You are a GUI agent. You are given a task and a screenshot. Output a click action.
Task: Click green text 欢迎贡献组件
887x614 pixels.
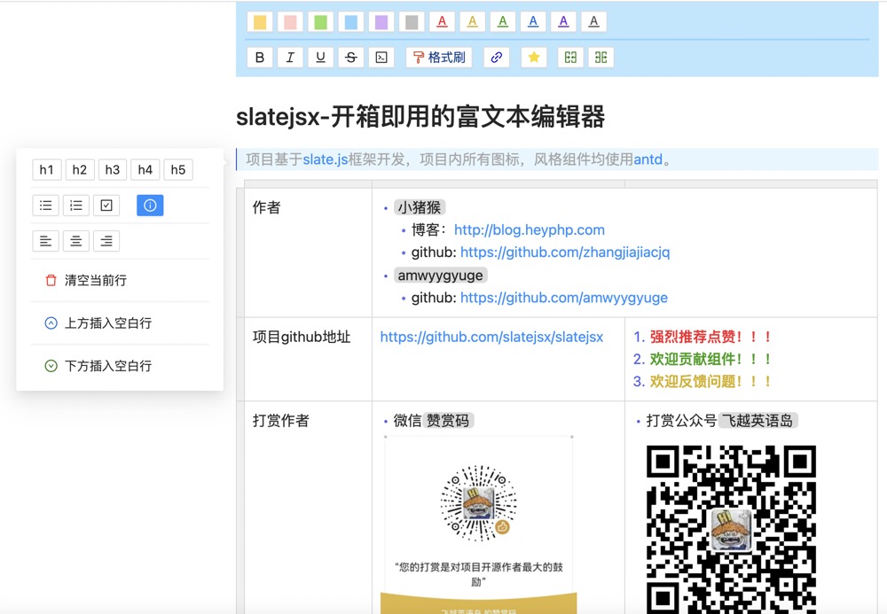[693, 359]
